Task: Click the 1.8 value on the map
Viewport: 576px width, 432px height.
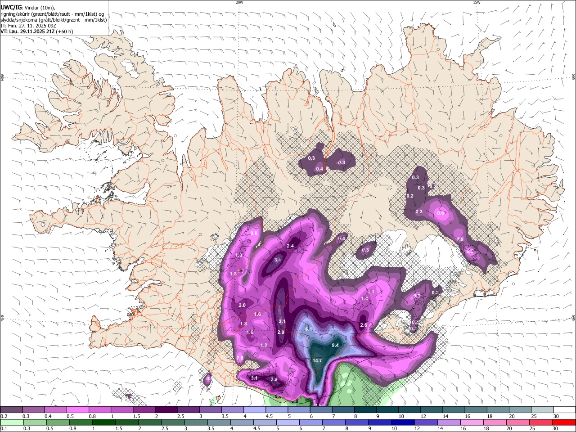Action: click(x=243, y=324)
